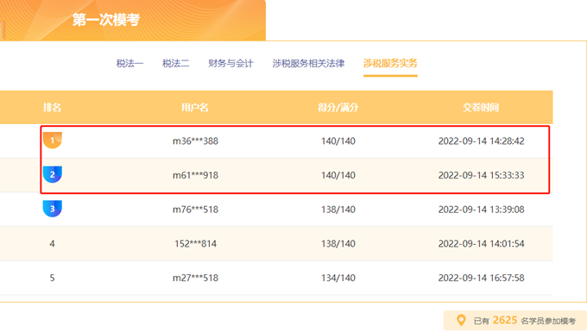587x332 pixels.
Task: Select the 涉税服务实务 tab
Action: (x=390, y=63)
